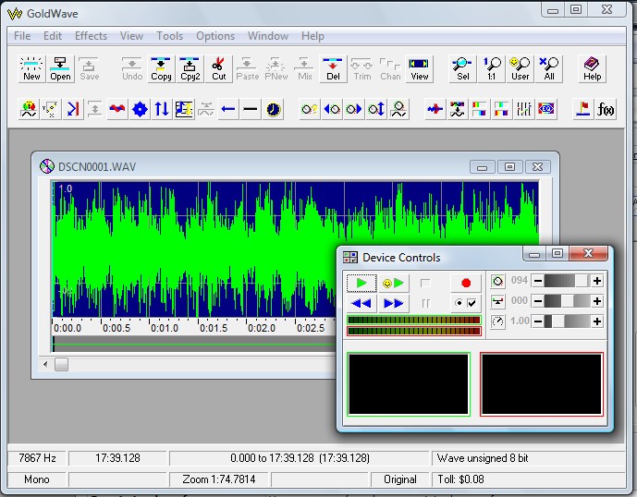The height and width of the screenshot is (497, 637).
Task: Click the blue arrow to red bar icon
Action: 73,109
